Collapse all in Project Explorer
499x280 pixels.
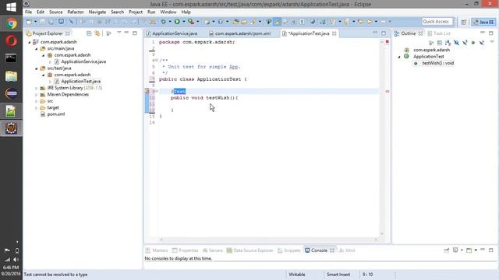89,33
